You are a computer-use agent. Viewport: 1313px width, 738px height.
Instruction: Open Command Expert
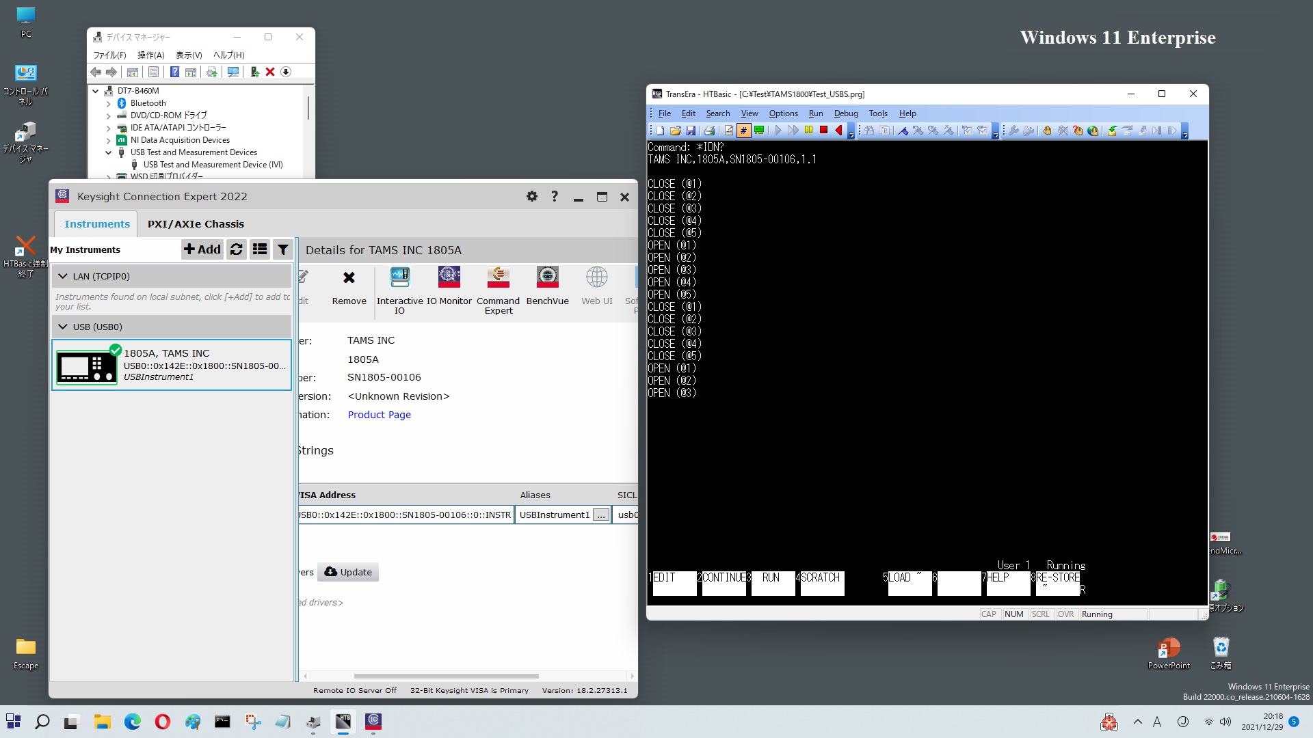499,291
